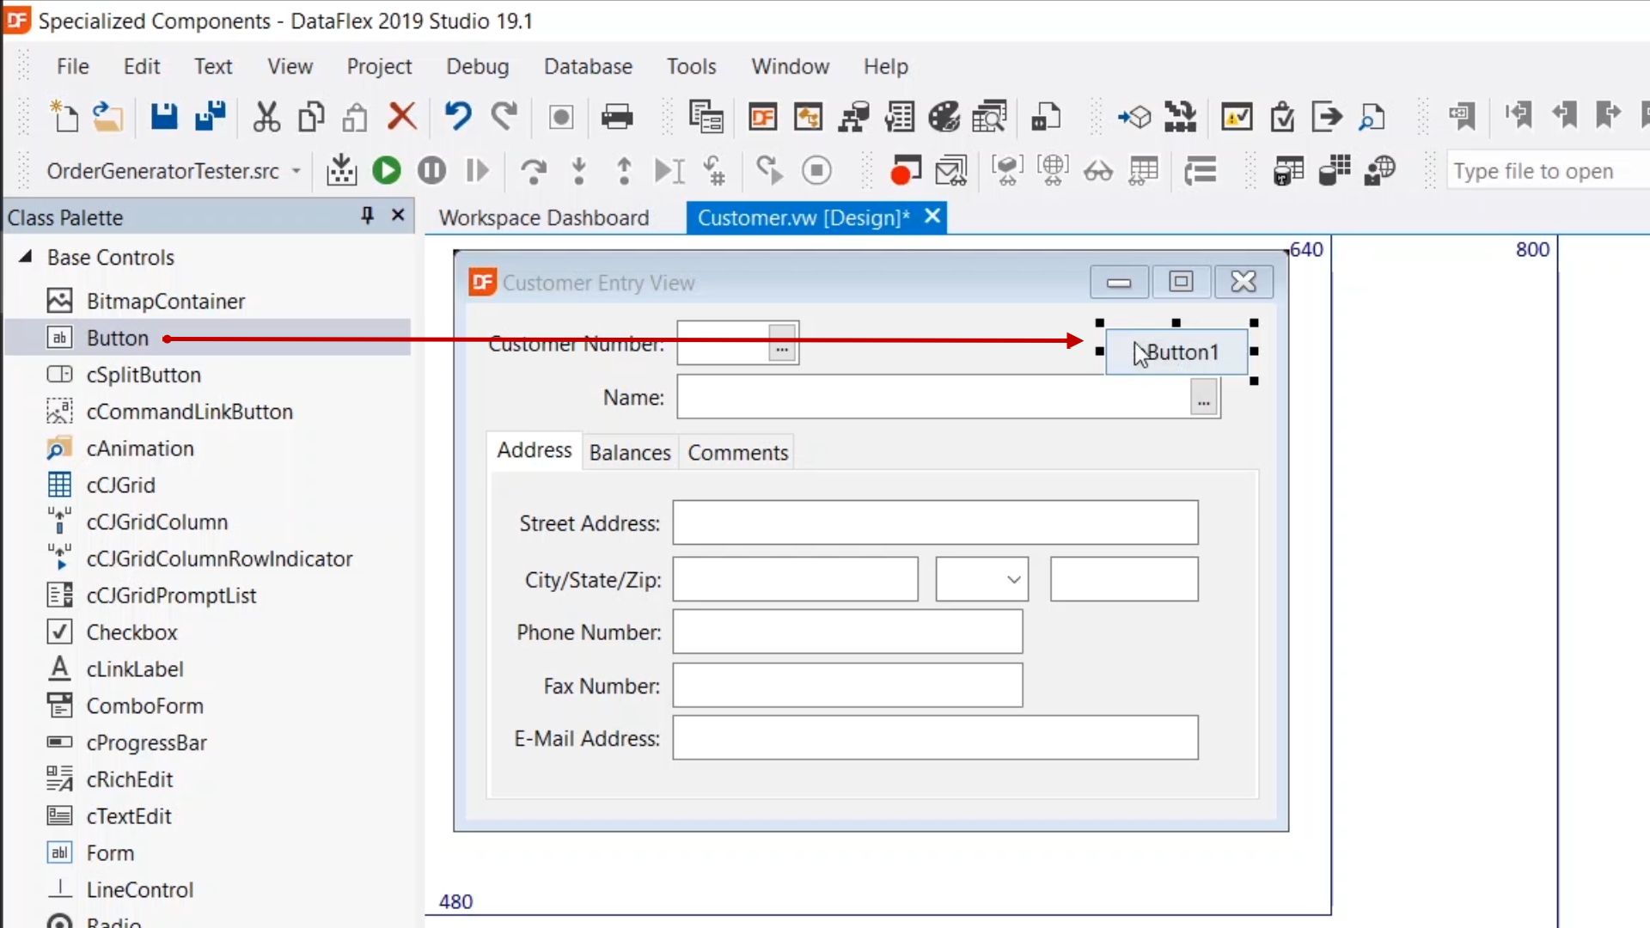The height and width of the screenshot is (928, 1650).
Task: Click the Compile project icon
Action: point(341,171)
